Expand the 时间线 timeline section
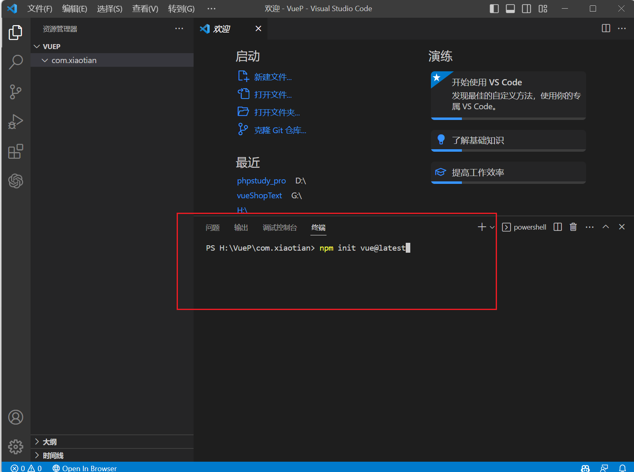Screen dimensions: 634x472 (112, 456)
